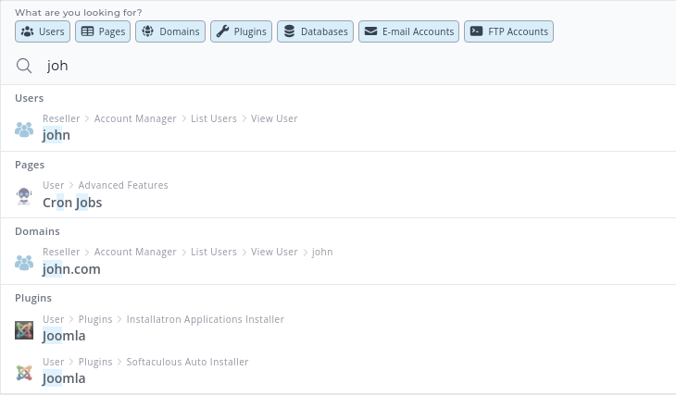The image size is (676, 395).
Task: Click the robot icon beside Cron Jobs
Action: [24, 196]
